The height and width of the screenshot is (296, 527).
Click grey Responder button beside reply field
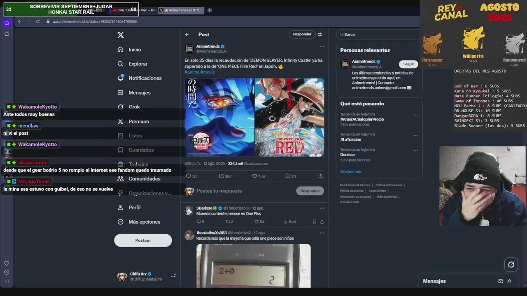(x=310, y=191)
